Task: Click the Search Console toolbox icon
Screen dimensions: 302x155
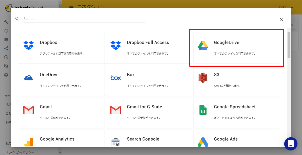Action: [x=116, y=142]
